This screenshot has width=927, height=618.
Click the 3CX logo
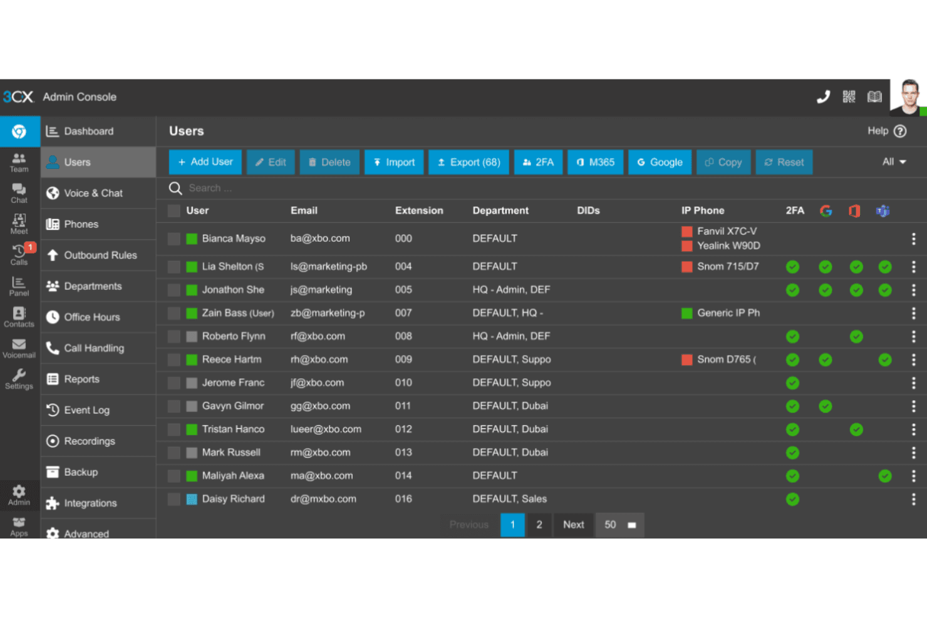18,97
